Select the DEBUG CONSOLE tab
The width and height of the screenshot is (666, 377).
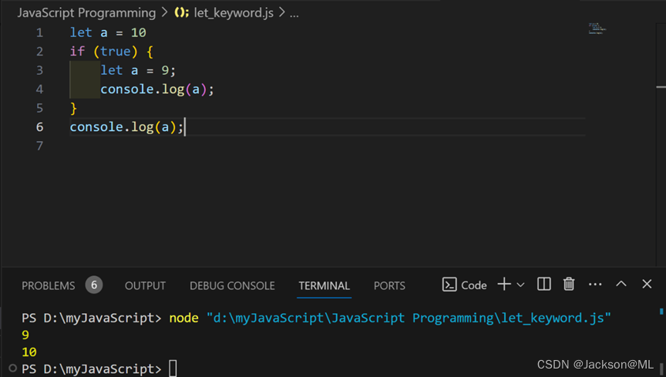tap(232, 285)
